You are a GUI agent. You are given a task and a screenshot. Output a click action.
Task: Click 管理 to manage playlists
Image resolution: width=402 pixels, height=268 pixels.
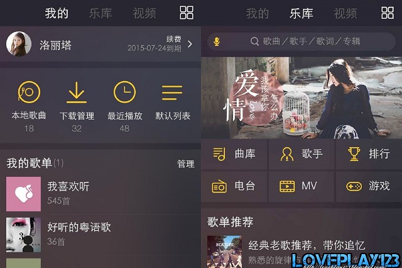186,164
